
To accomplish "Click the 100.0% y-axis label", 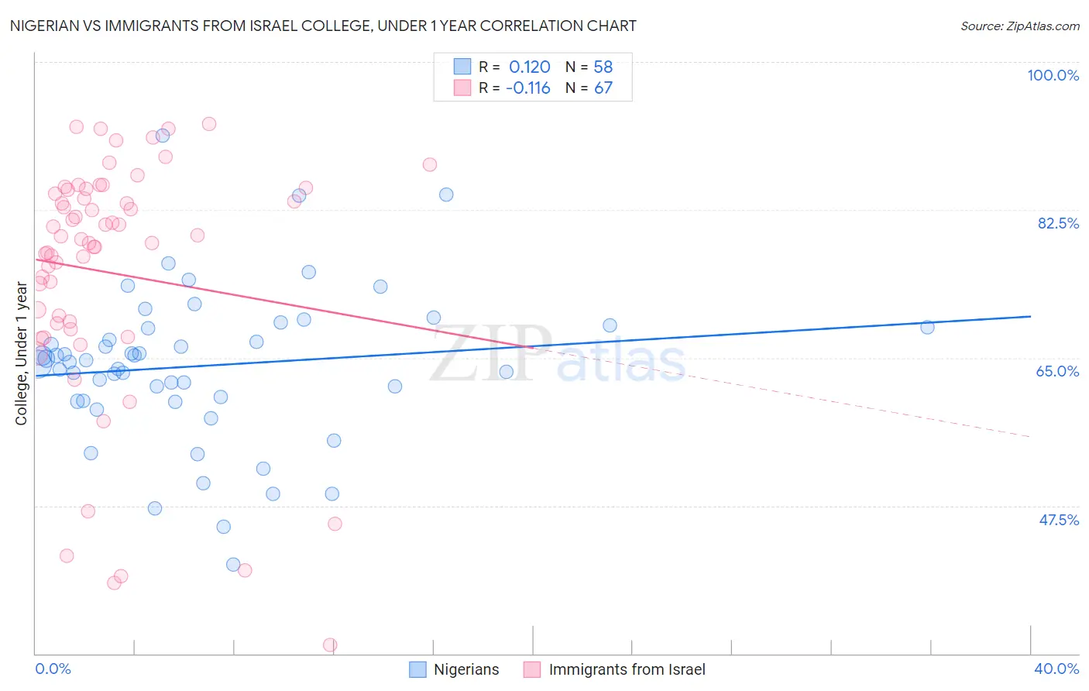I will tap(1053, 75).
